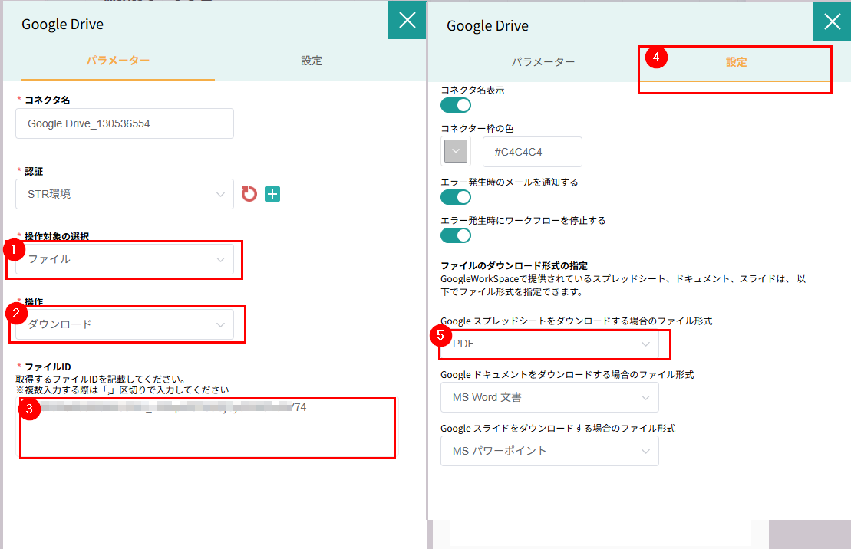Click the red refresh authentication icon

(249, 194)
